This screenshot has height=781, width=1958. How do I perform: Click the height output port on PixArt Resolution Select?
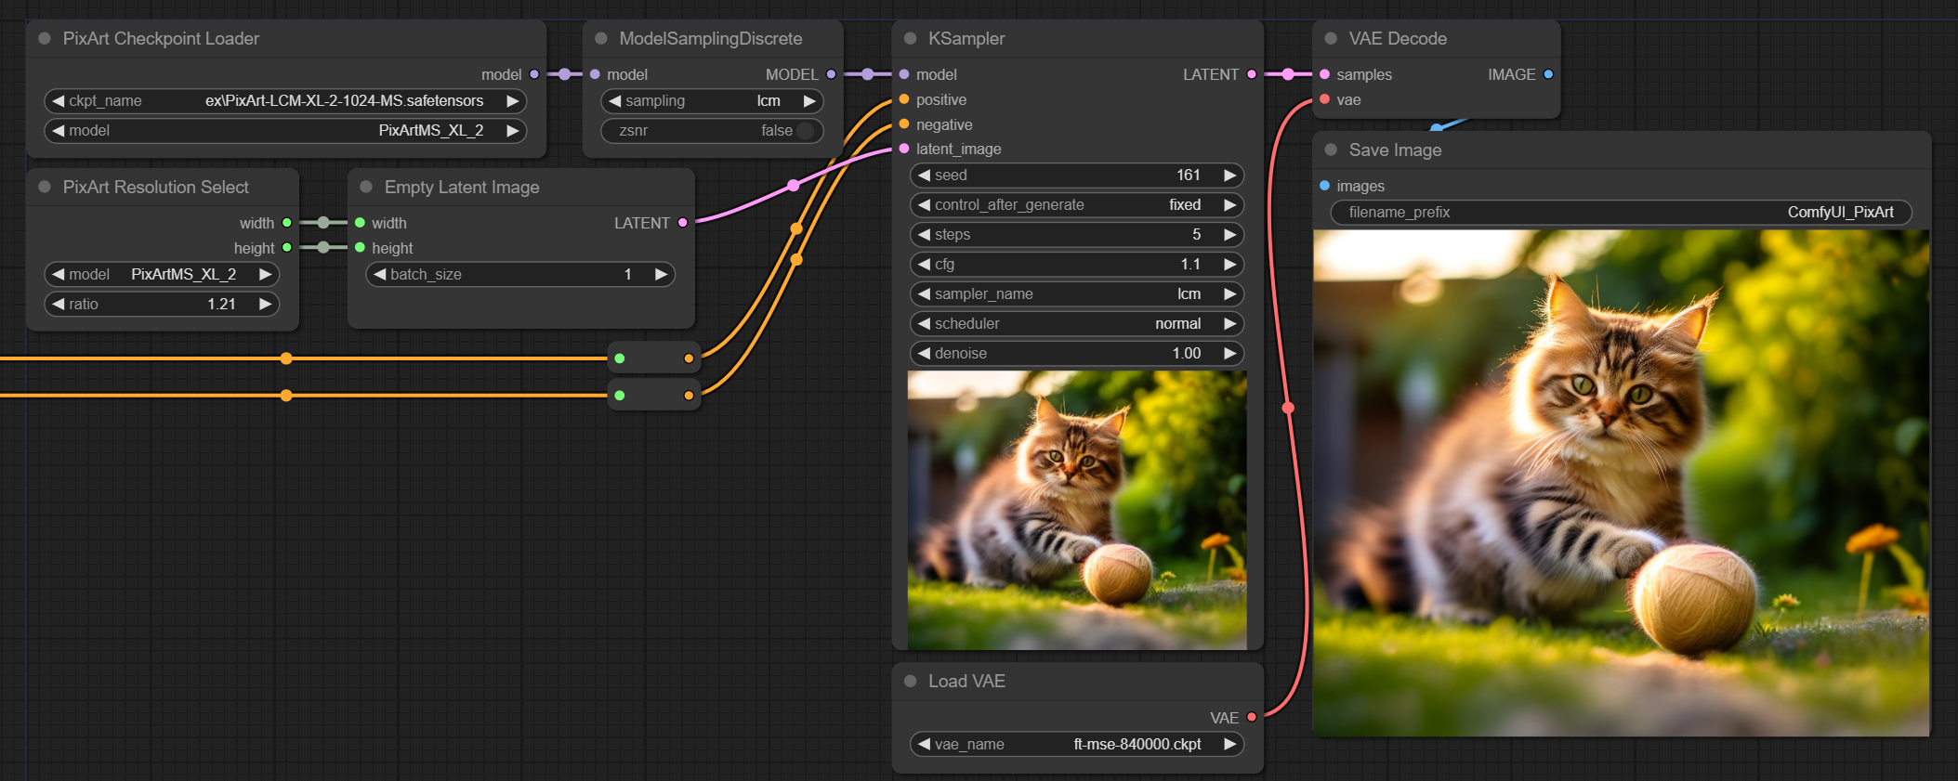[287, 247]
